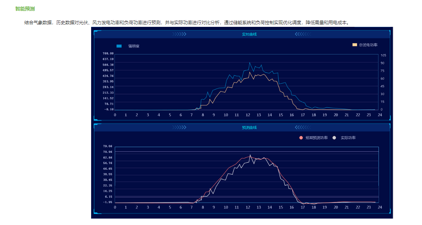Click the 预测曲线 panel title
422x225 pixels.
[249, 127]
